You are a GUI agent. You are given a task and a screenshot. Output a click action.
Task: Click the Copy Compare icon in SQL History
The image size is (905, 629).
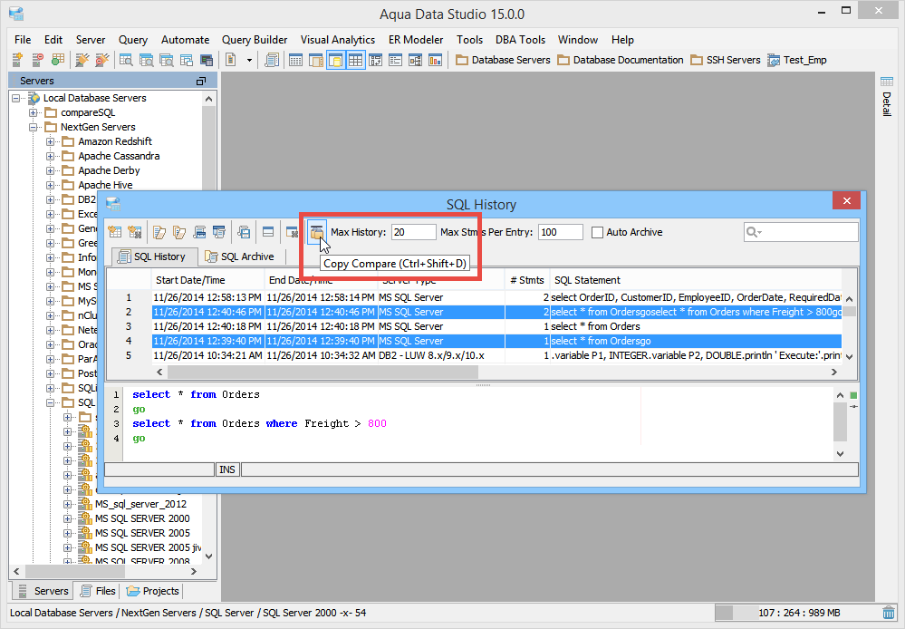[x=316, y=232]
